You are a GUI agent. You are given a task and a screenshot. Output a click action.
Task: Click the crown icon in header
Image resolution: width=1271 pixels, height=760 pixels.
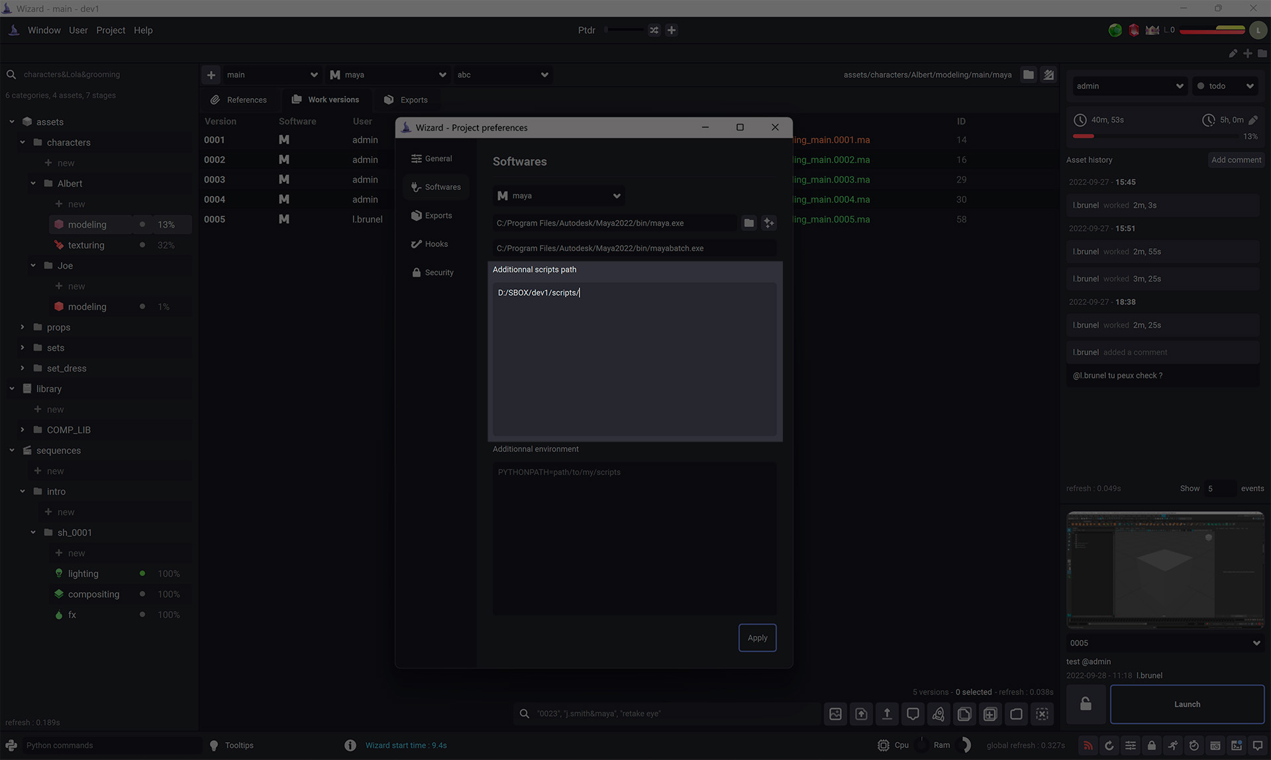click(x=1152, y=30)
